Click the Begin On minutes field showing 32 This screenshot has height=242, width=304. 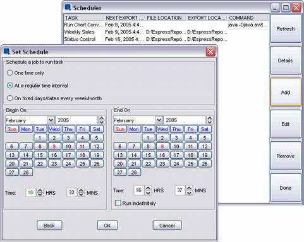click(x=72, y=192)
